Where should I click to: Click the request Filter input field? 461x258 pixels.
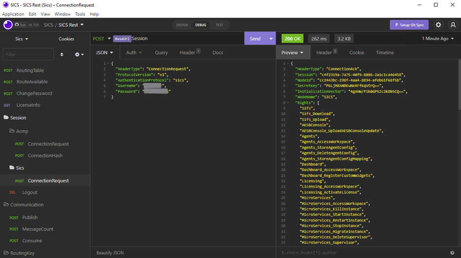click(28, 55)
